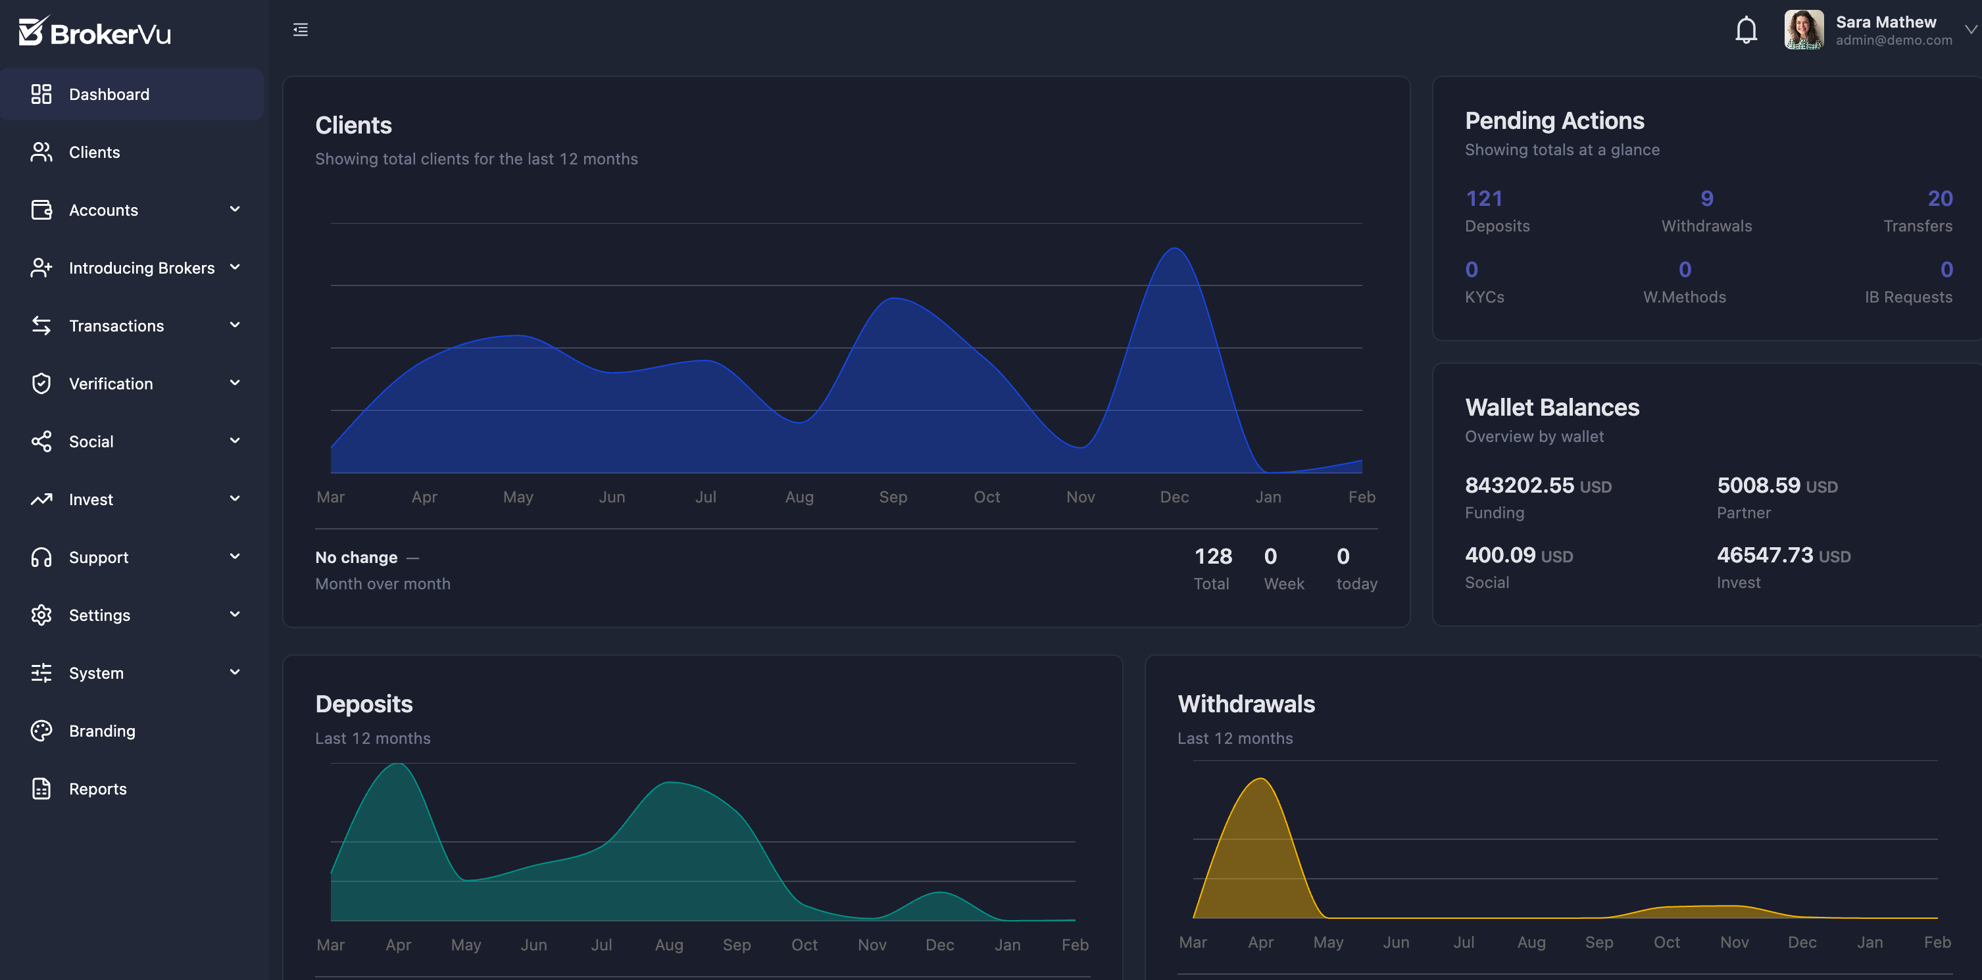The height and width of the screenshot is (980, 1982).
Task: Expand the Settings menu chevron
Action: click(x=235, y=614)
